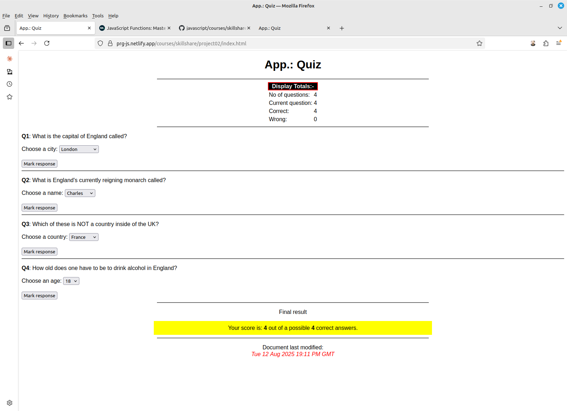Toggle the sidebar button
The height and width of the screenshot is (411, 567).
point(9,43)
